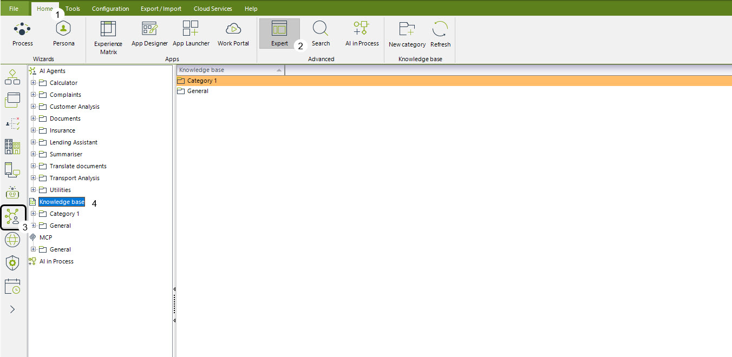Refresh the knowledge base

pyautogui.click(x=440, y=34)
